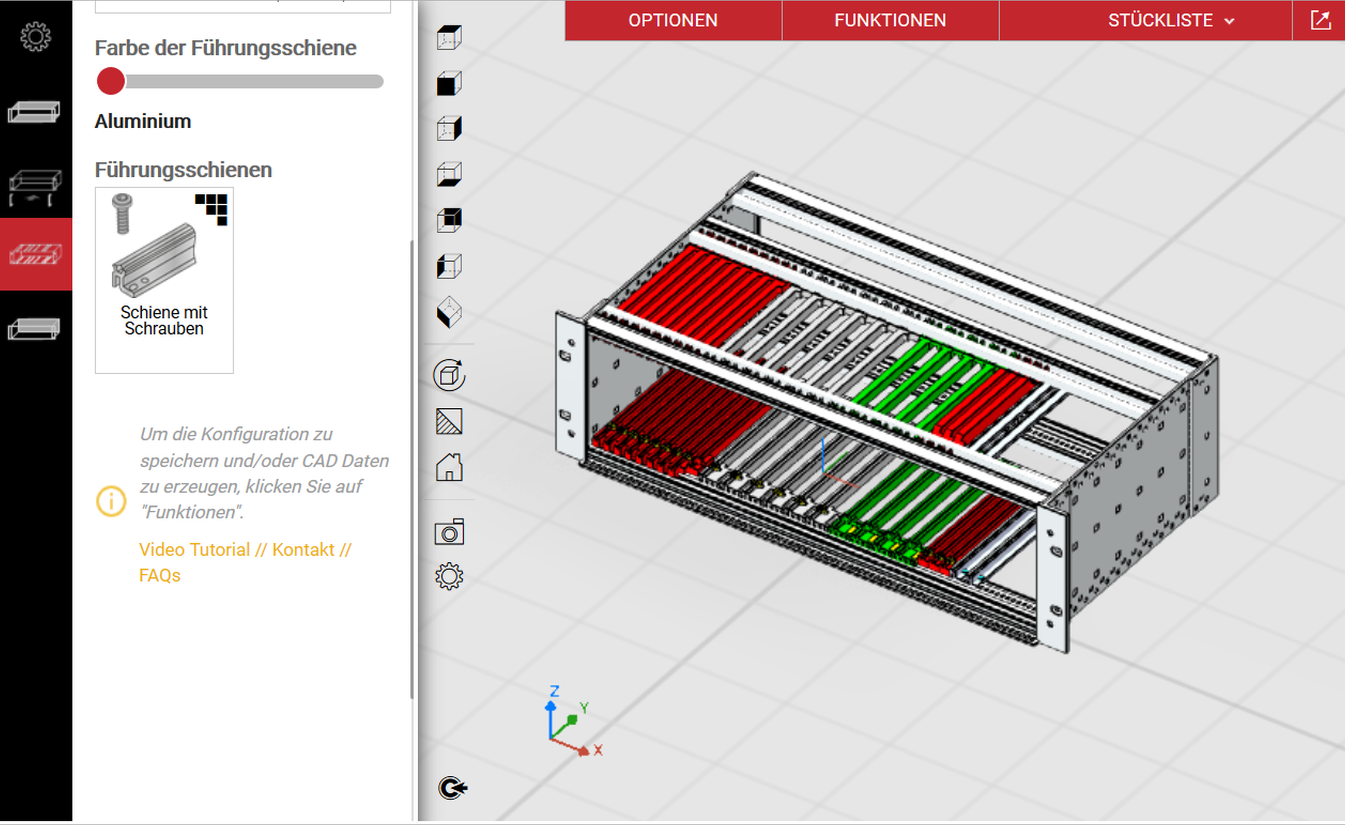Open the Video Tutorial link

[194, 549]
